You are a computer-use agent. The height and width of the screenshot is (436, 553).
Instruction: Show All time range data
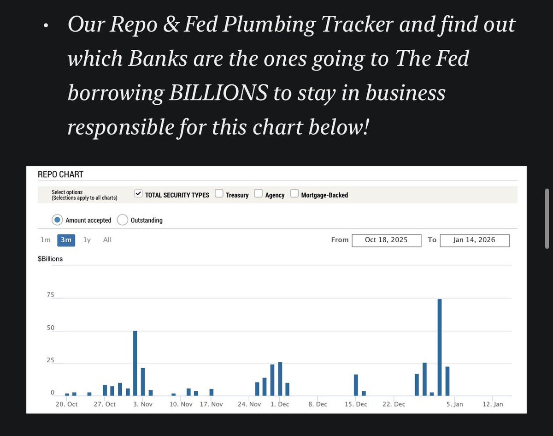tap(107, 240)
